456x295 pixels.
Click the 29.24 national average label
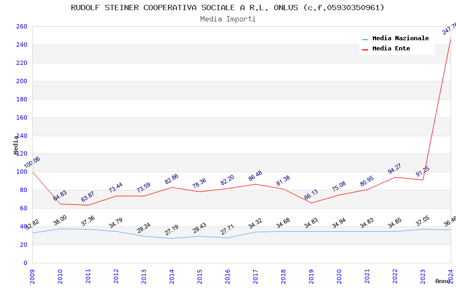click(144, 228)
